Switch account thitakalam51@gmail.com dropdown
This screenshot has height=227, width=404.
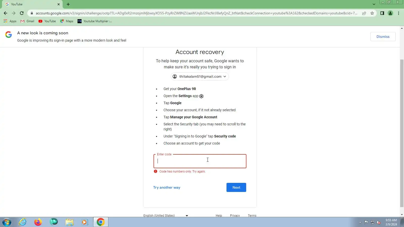coord(200,76)
